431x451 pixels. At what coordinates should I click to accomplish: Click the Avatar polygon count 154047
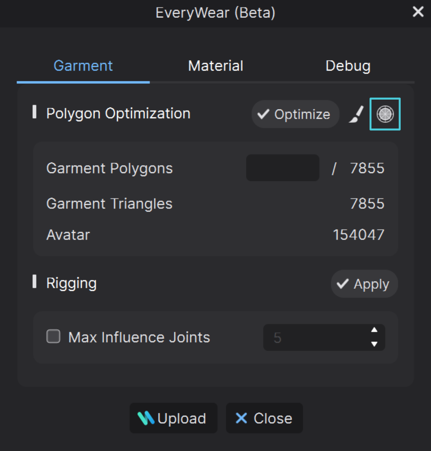pos(358,235)
